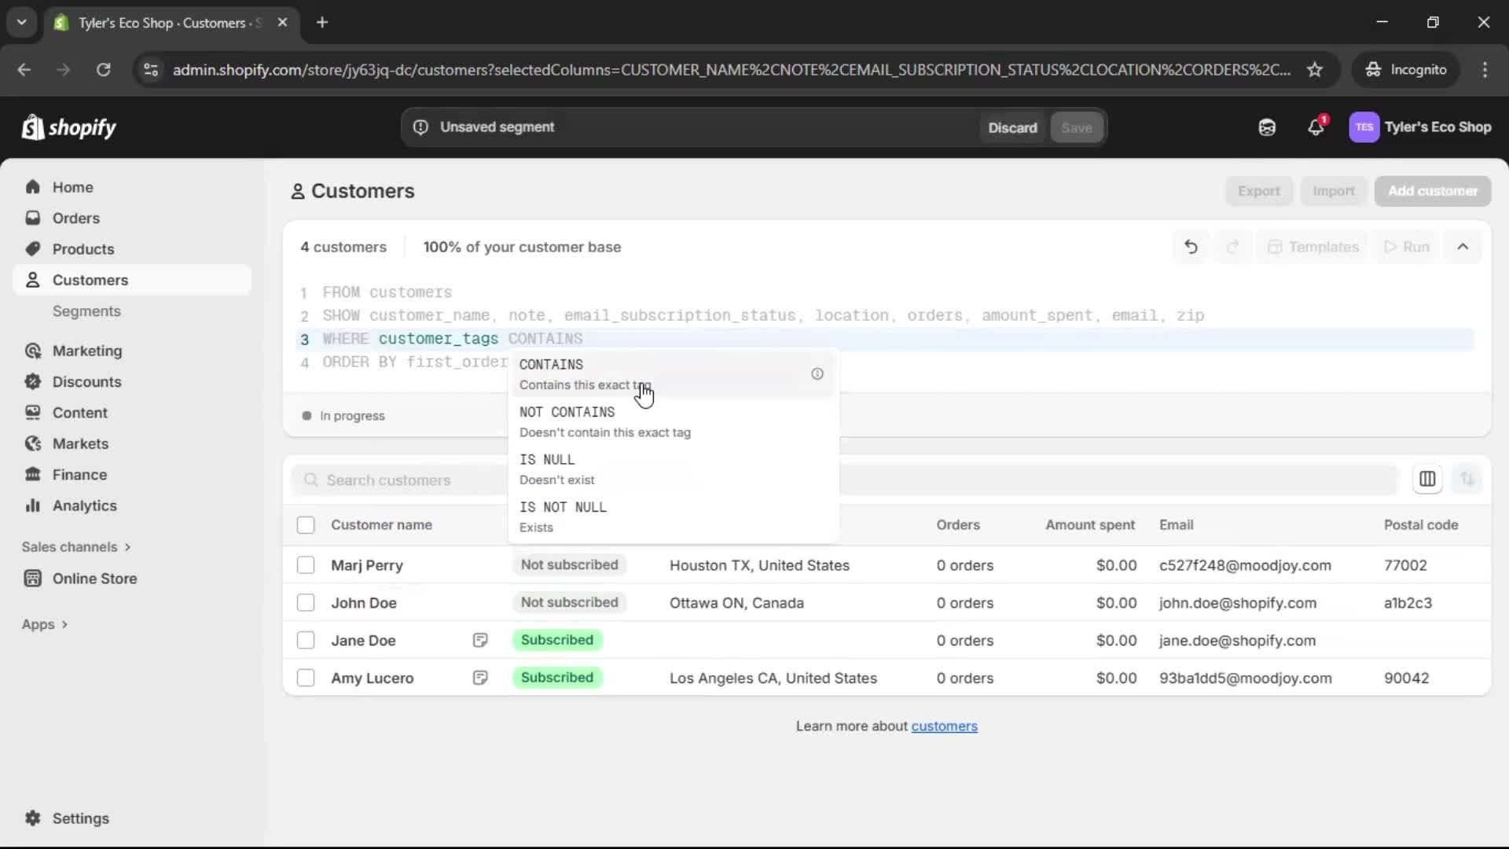Image resolution: width=1509 pixels, height=849 pixels.
Task: Open the Sidekick assistant icon
Action: click(x=1267, y=127)
